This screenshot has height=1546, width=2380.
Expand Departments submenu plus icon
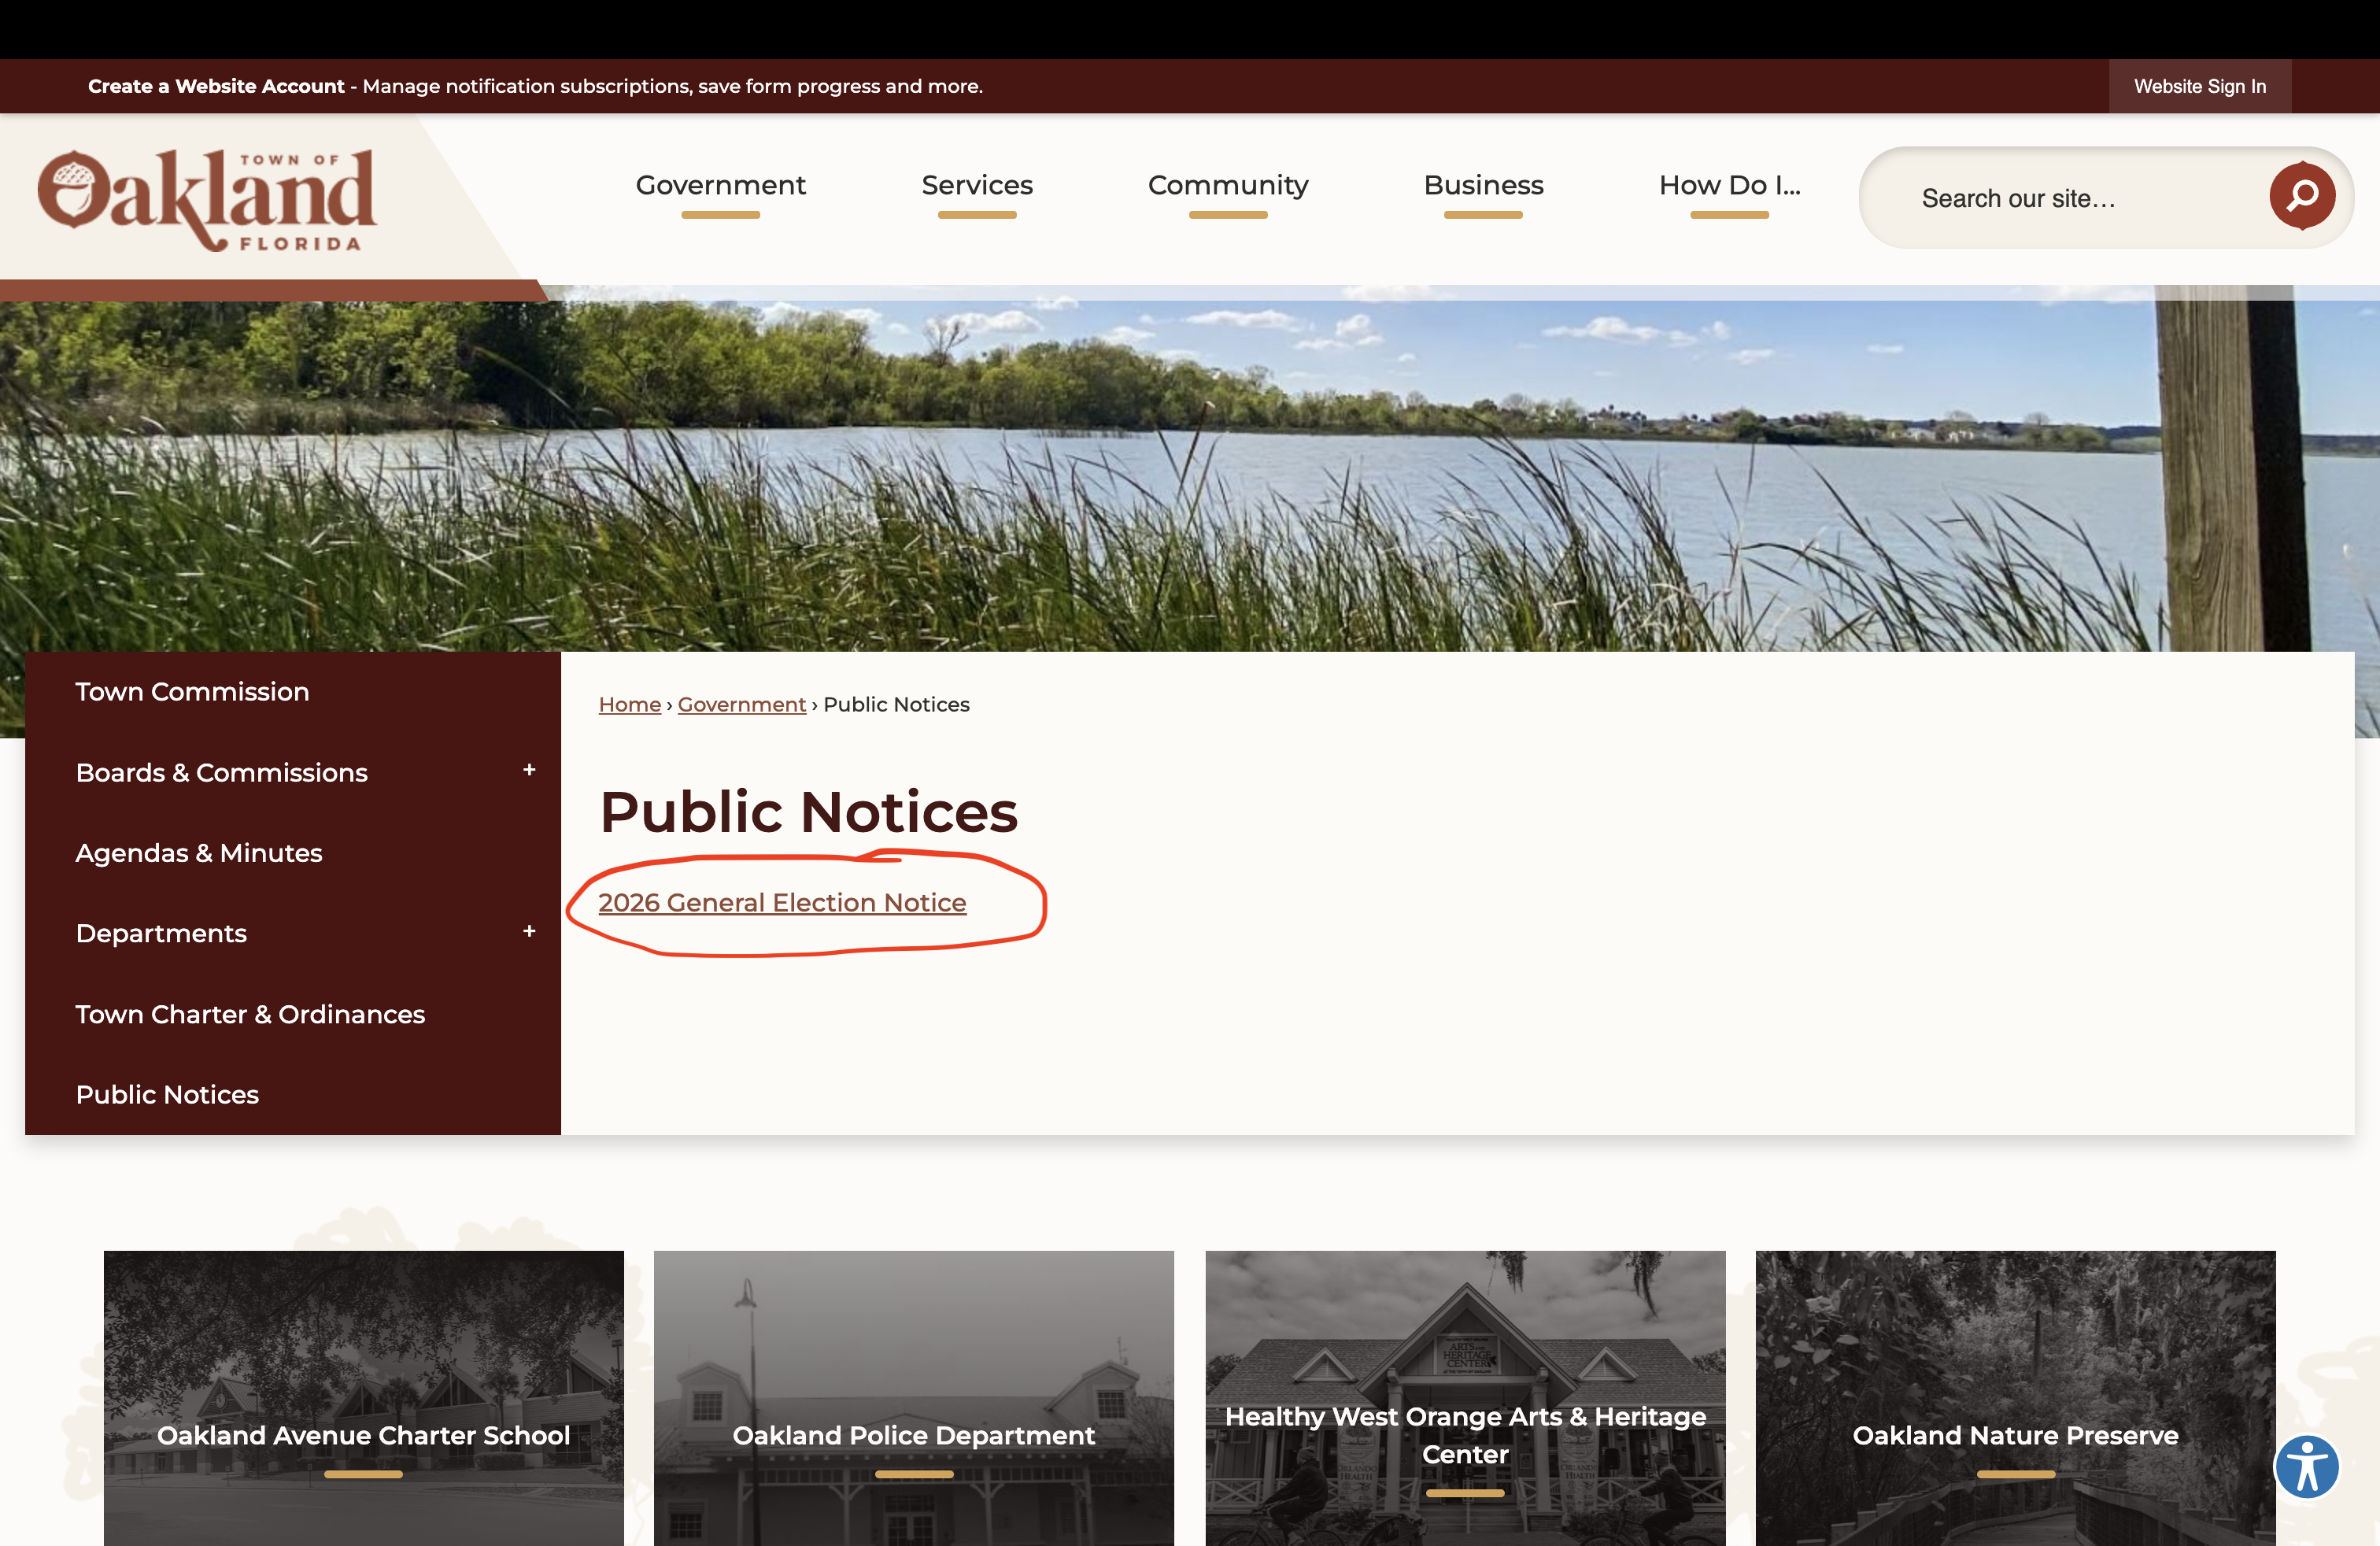529,931
